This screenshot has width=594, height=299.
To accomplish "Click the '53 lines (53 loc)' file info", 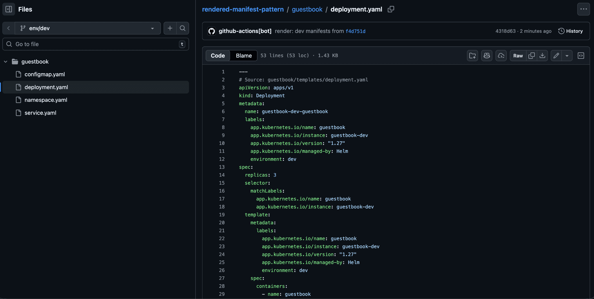I will coord(285,55).
